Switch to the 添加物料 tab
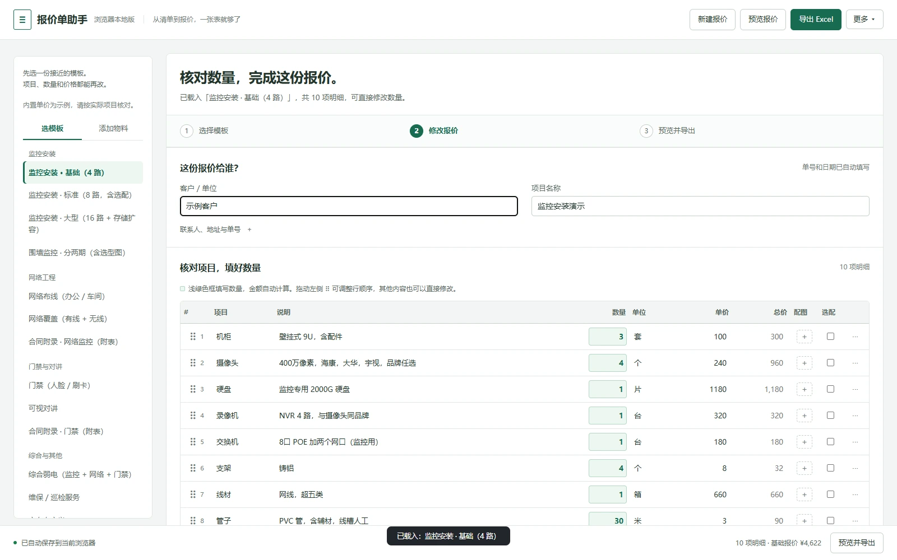 113,128
